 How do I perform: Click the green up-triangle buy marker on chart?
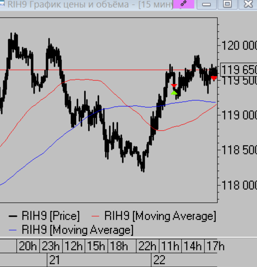click(174, 93)
